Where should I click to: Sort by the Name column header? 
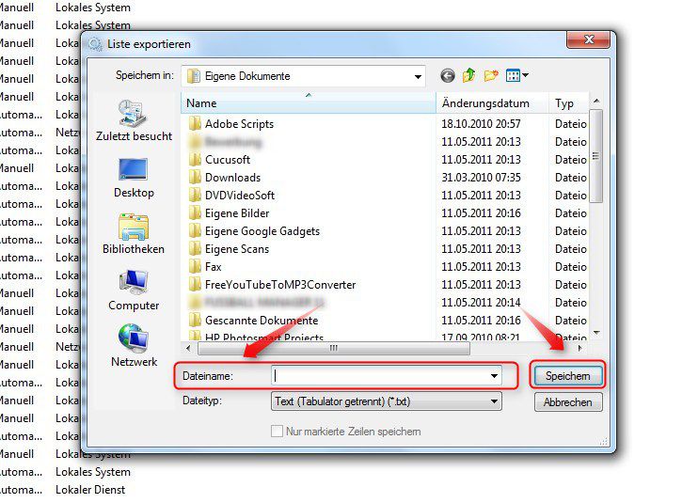coord(309,103)
